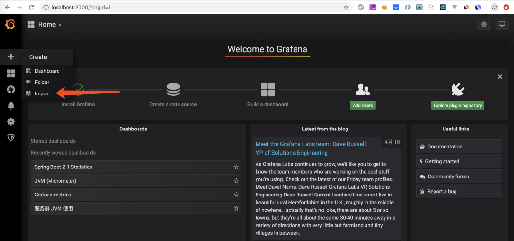This screenshot has height=241, width=514.
Task: Open the Dave Russell blog post title
Action: 311,148
